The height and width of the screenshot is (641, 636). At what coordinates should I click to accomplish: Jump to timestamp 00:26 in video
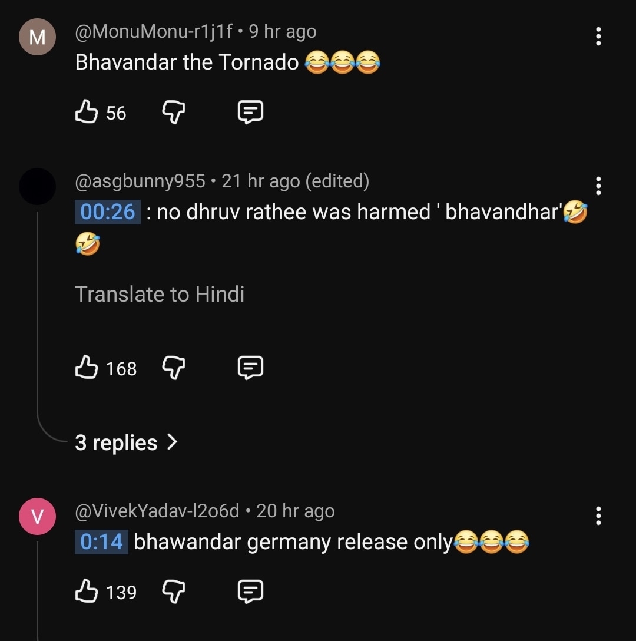pyautogui.click(x=108, y=212)
